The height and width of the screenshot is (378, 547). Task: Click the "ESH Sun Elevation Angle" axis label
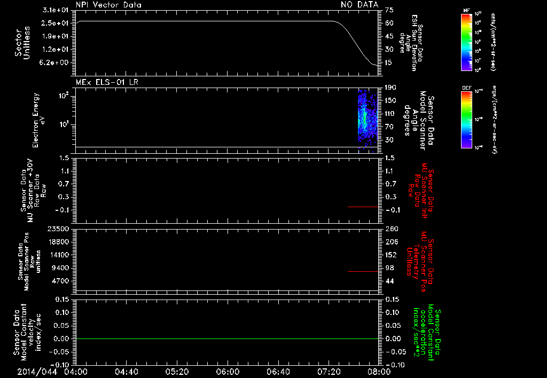411,43
